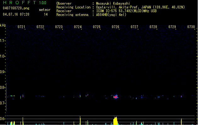Click the 0.8 kHz axis label
This screenshot has width=198, height=125.
pos(3,87)
